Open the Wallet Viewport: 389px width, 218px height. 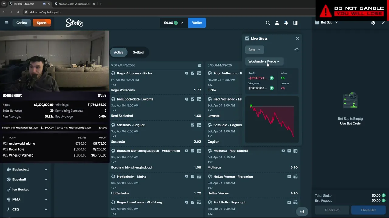point(197,23)
